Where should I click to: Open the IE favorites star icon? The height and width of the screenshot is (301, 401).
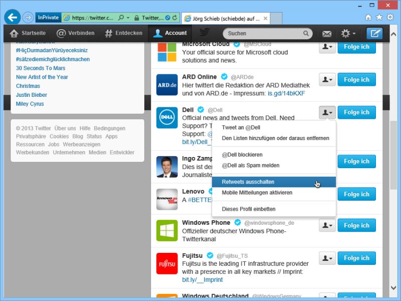point(379,18)
